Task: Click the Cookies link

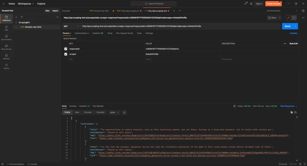Action: tap(294, 33)
